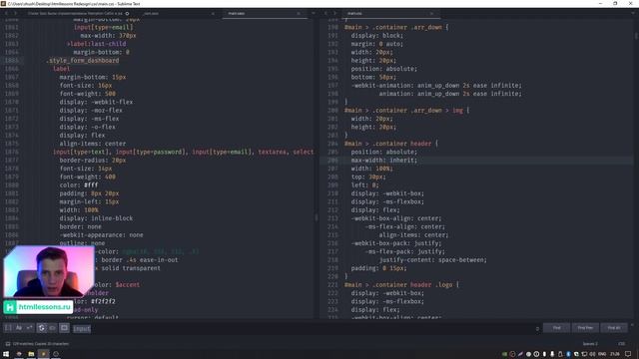The height and width of the screenshot is (359, 639).
Task: Close the find panel
Action: (632, 325)
